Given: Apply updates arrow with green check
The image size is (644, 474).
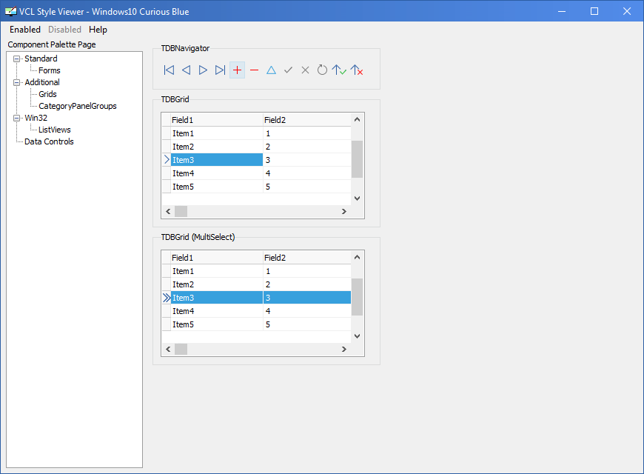Looking at the screenshot, I should (339, 70).
